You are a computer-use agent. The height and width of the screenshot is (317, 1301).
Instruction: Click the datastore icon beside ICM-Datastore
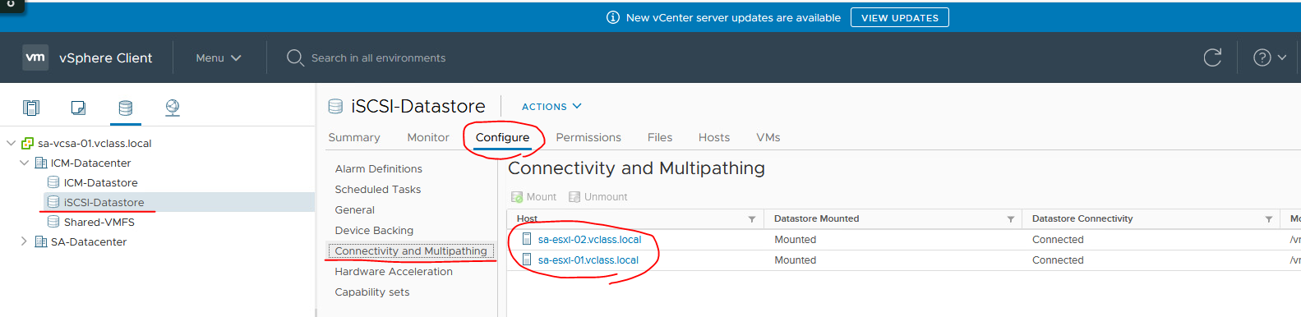[x=53, y=182]
